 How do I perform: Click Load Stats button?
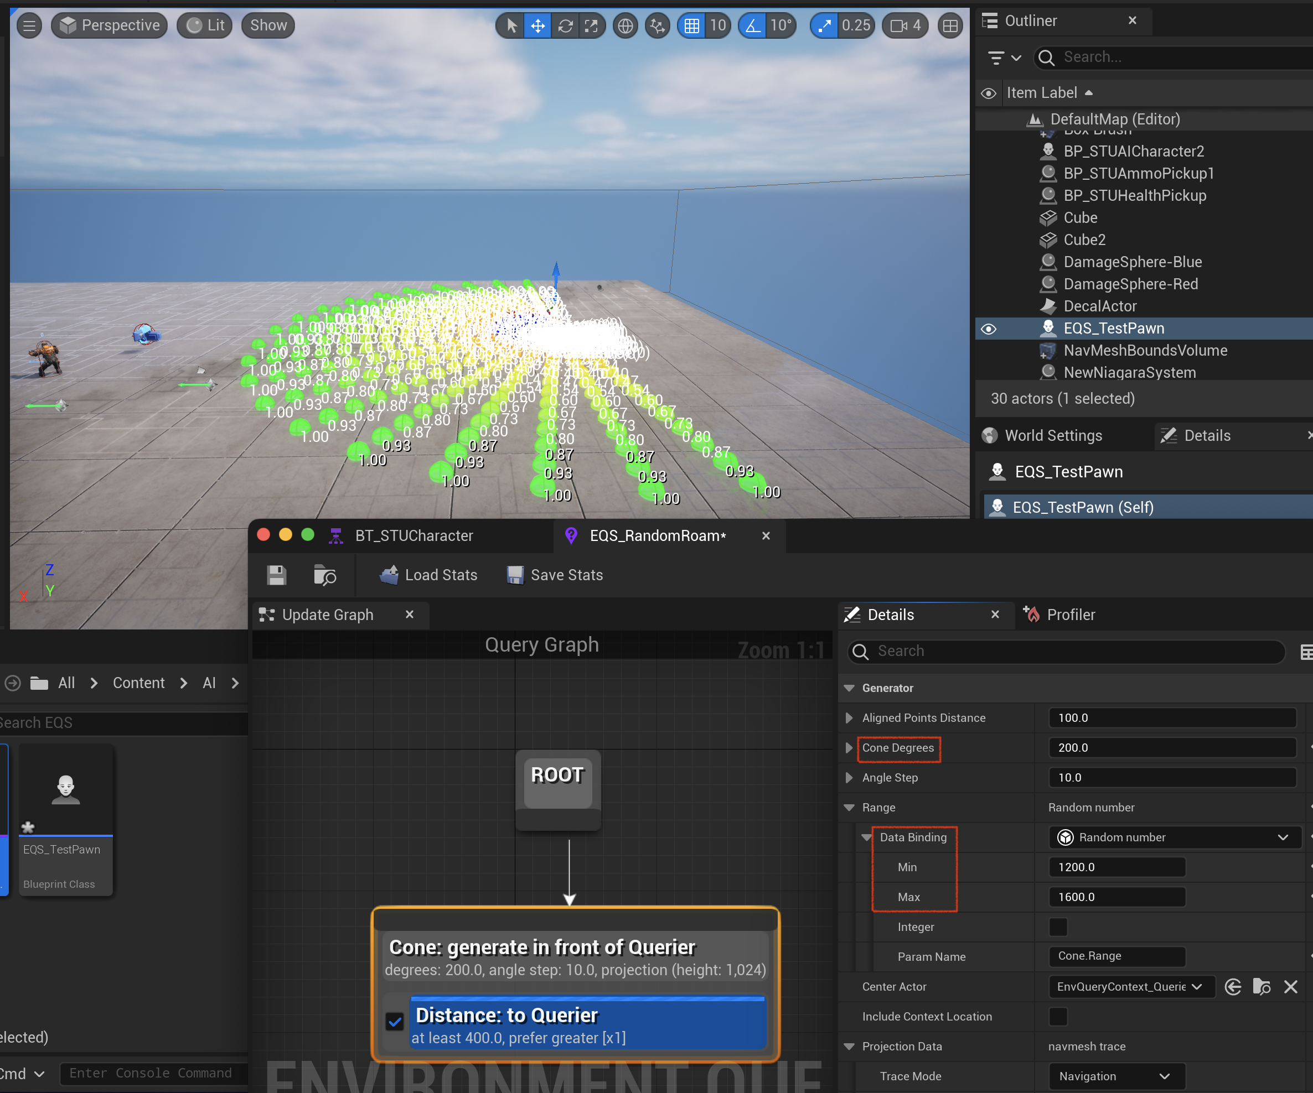[x=428, y=575]
